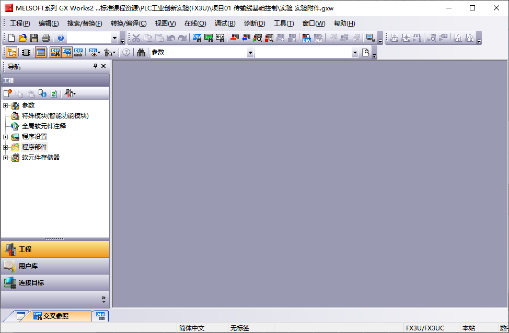Click the monitor computer icon in the top toolbar

pos(370,38)
